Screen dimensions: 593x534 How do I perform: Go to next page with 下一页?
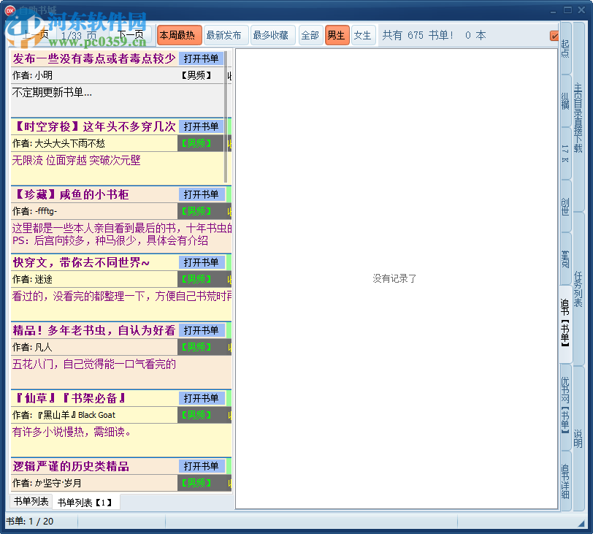(131, 35)
